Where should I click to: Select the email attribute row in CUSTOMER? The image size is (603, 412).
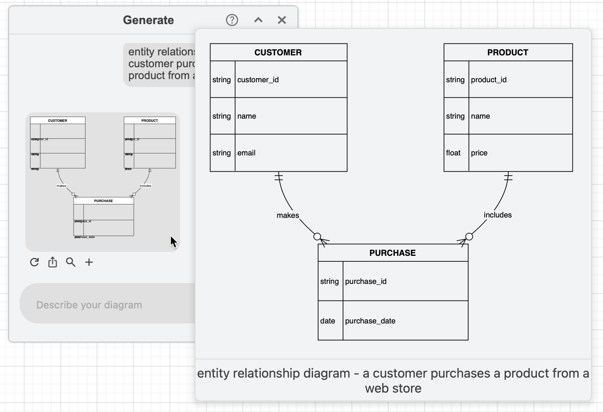[278, 153]
